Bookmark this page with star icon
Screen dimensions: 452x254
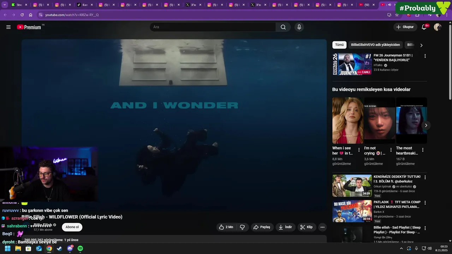pyautogui.click(x=397, y=15)
